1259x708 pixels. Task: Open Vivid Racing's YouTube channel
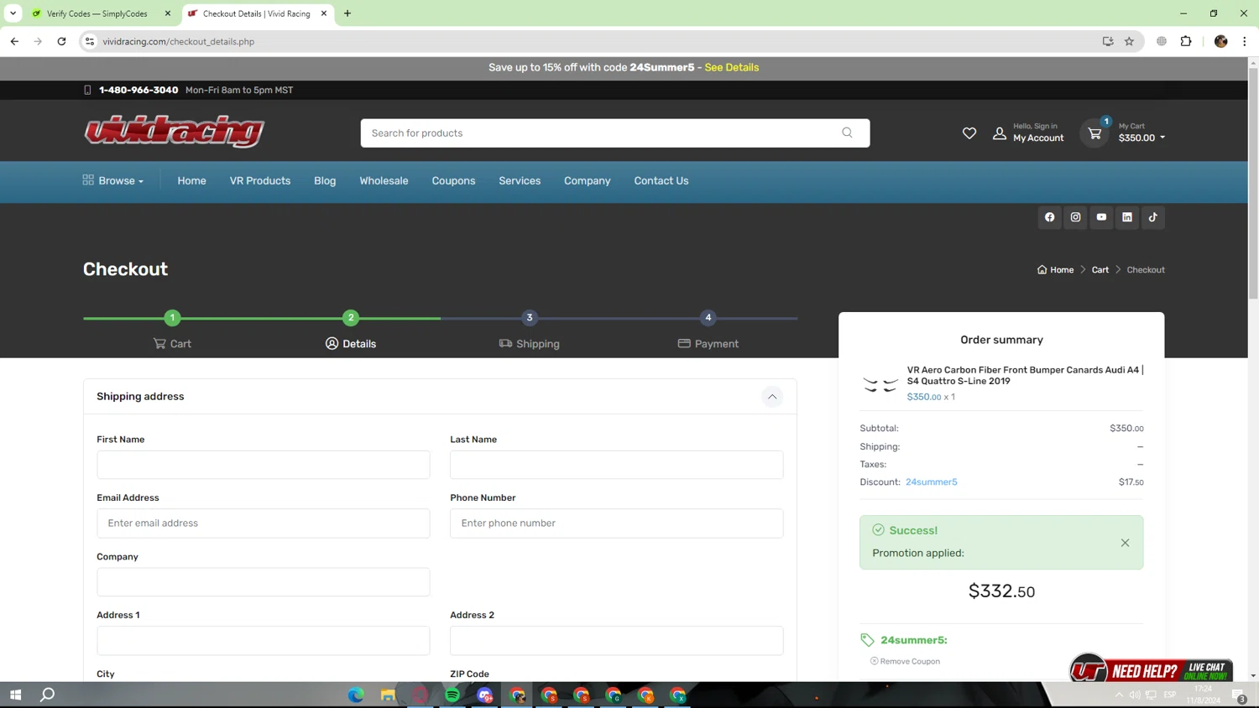point(1102,217)
